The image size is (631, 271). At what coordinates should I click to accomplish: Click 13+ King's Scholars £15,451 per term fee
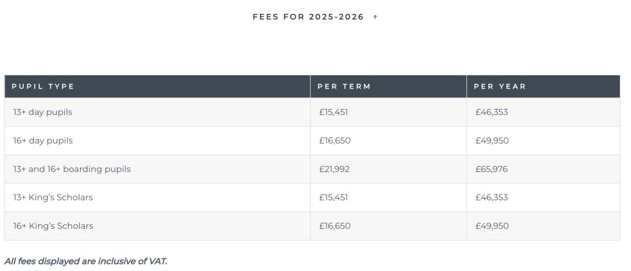point(334,198)
